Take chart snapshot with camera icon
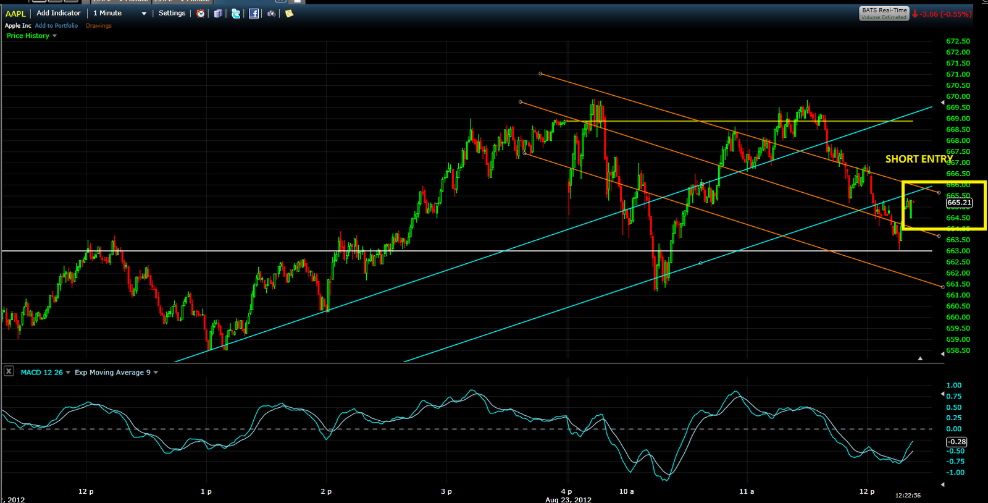 [271, 13]
